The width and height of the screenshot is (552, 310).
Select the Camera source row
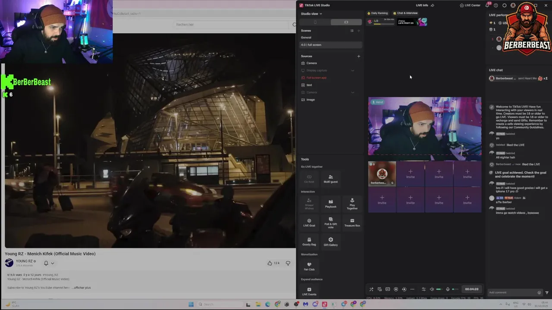(331, 63)
